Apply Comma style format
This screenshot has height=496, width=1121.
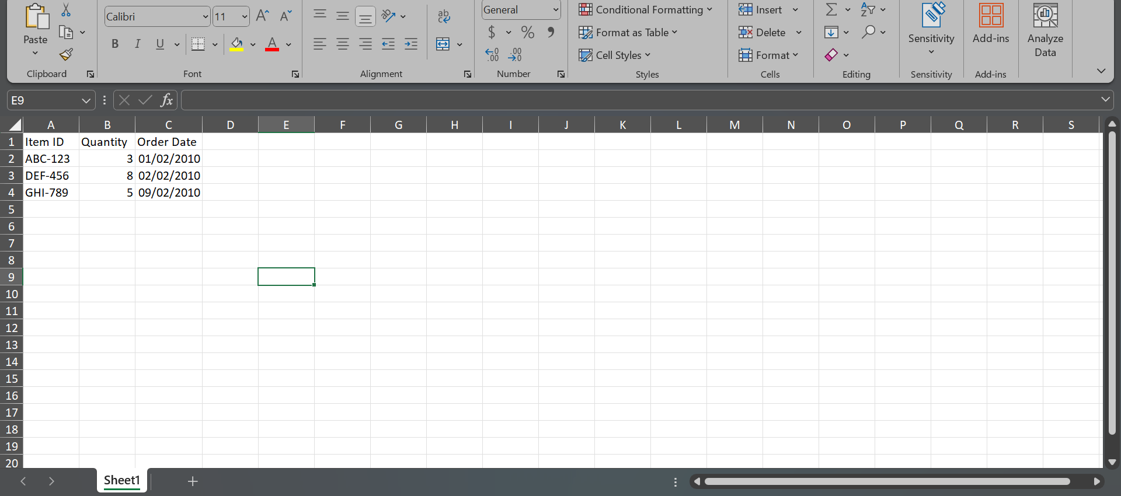tap(551, 32)
